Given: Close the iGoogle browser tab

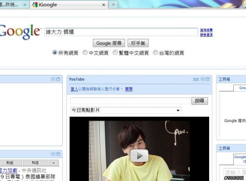Looking at the screenshot, I should (x=103, y=5).
